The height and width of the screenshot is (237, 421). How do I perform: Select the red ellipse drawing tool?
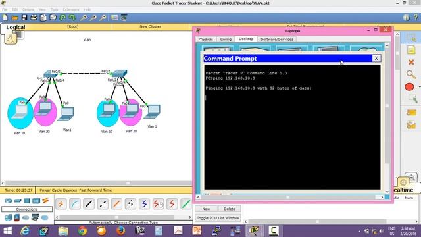pyautogui.click(x=409, y=87)
